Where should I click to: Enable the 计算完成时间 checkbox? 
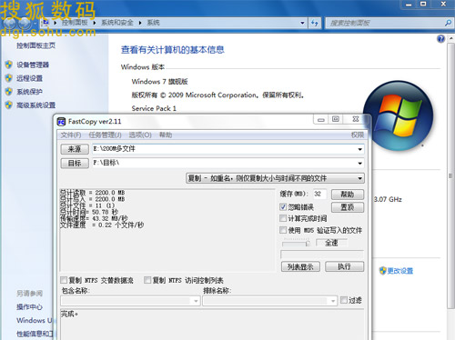[283, 218]
